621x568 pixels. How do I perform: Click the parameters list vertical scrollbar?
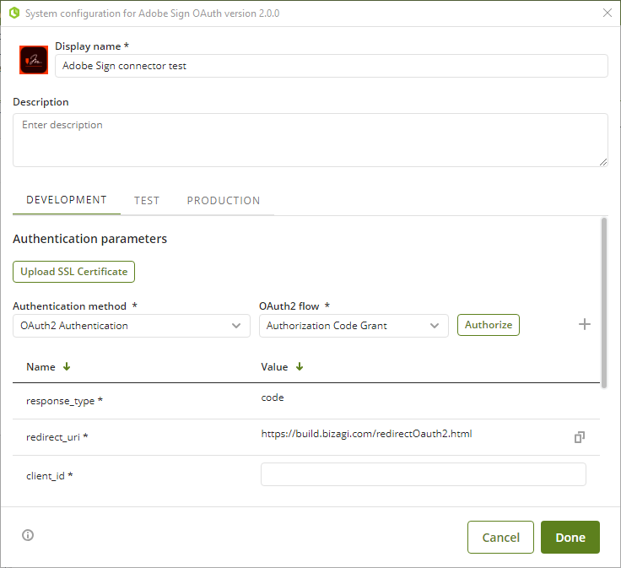[604, 303]
